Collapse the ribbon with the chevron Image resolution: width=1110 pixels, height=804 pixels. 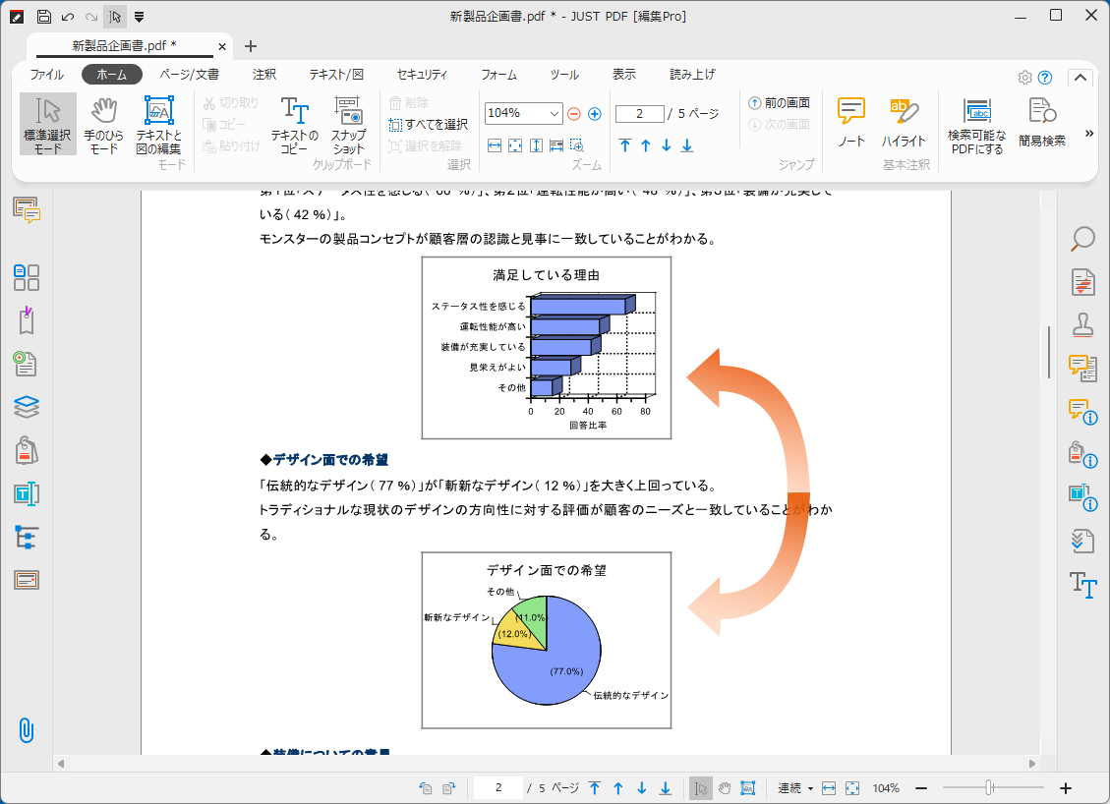point(1081,78)
